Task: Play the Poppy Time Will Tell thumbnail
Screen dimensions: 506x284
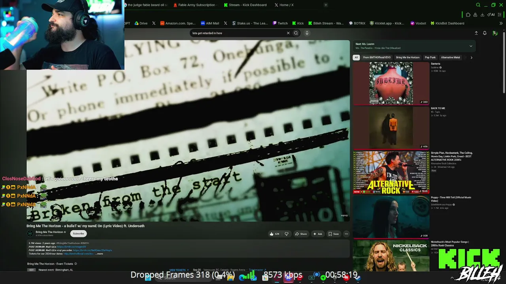Action: tap(391, 217)
